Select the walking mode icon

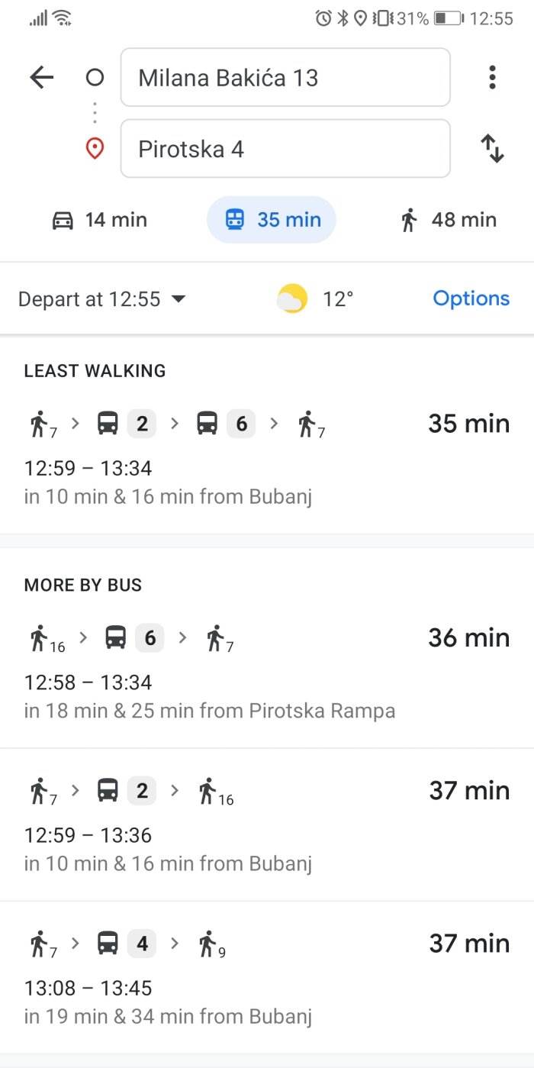pyautogui.click(x=411, y=220)
